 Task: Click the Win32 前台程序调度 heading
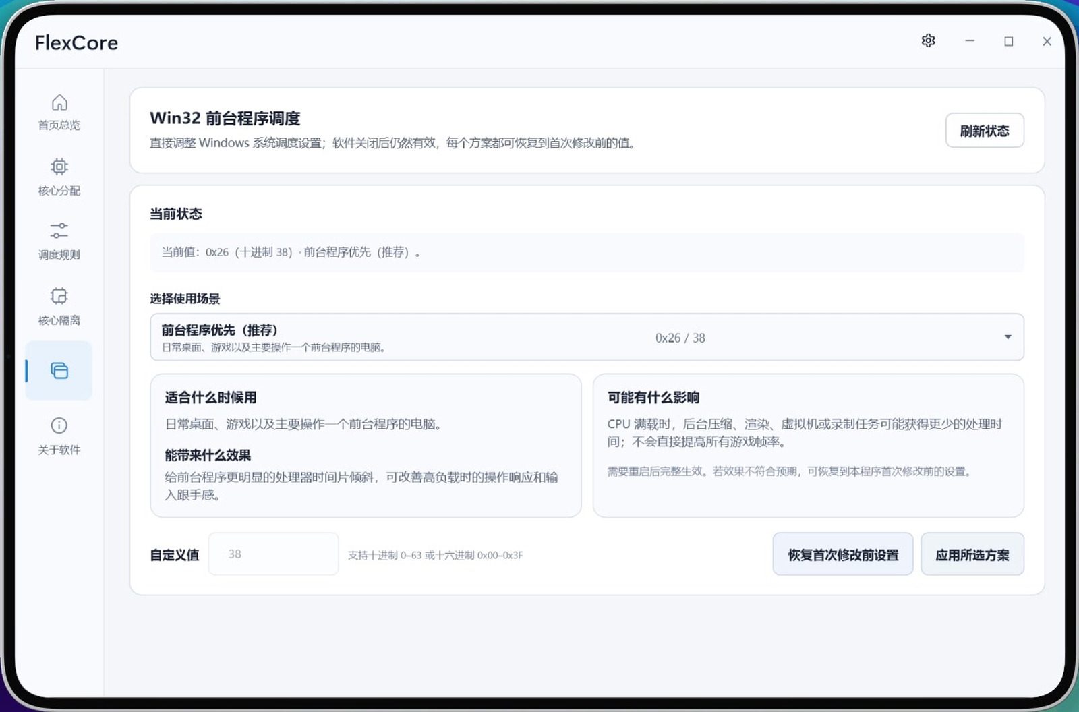click(x=225, y=118)
